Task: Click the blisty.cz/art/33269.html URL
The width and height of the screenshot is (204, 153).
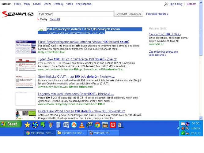Action: [x=51, y=52]
